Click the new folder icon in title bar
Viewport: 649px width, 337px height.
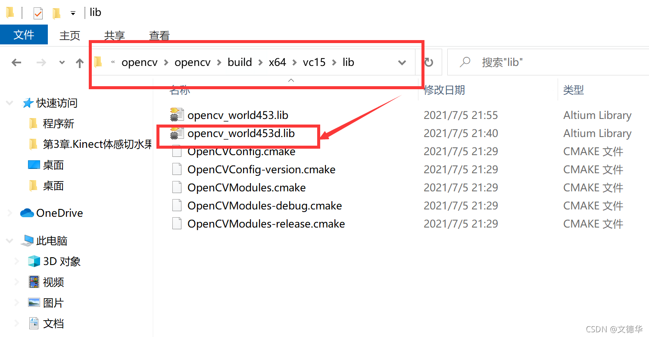point(56,13)
